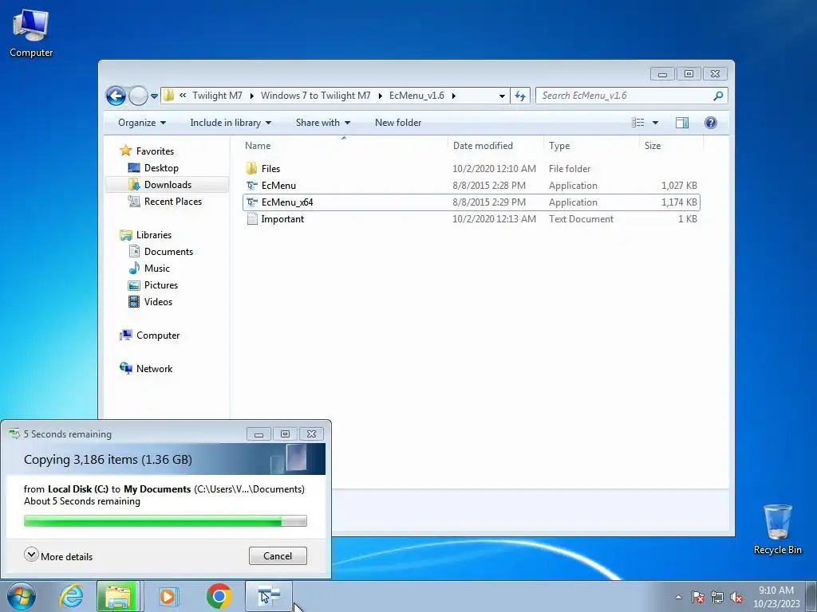Open Include in library menu
The width and height of the screenshot is (817, 612).
(231, 123)
